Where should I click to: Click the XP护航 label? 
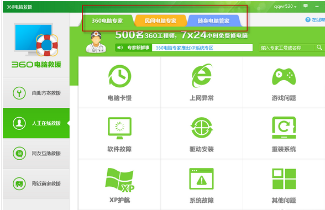coord(119,200)
